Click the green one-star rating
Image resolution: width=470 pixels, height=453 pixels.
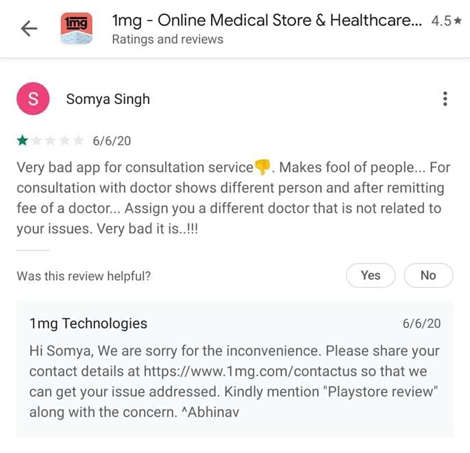[23, 141]
